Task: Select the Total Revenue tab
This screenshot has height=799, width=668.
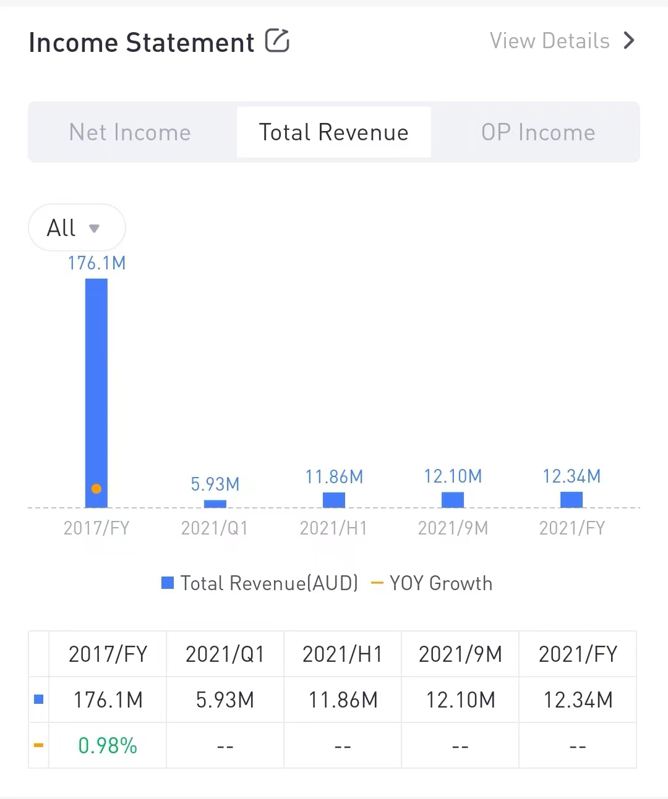Action: coord(333,132)
